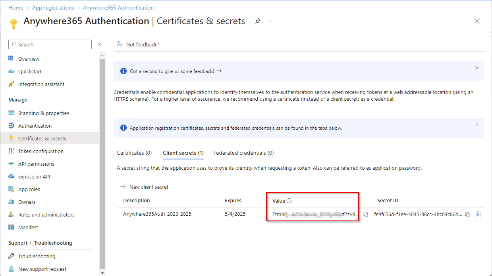Pin the Certificates & secrets blade

pos(258,21)
